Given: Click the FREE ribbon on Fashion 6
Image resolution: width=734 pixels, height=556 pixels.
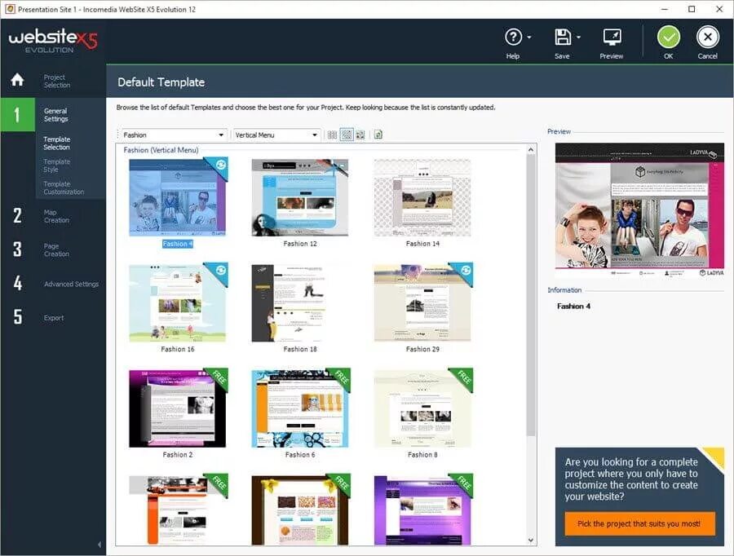Looking at the screenshot, I should [x=342, y=377].
